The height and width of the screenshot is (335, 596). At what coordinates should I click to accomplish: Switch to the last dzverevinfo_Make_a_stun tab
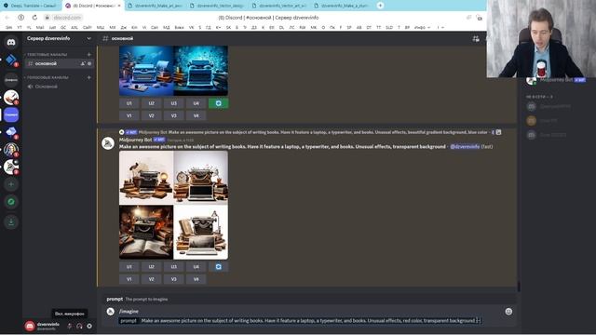click(342, 6)
